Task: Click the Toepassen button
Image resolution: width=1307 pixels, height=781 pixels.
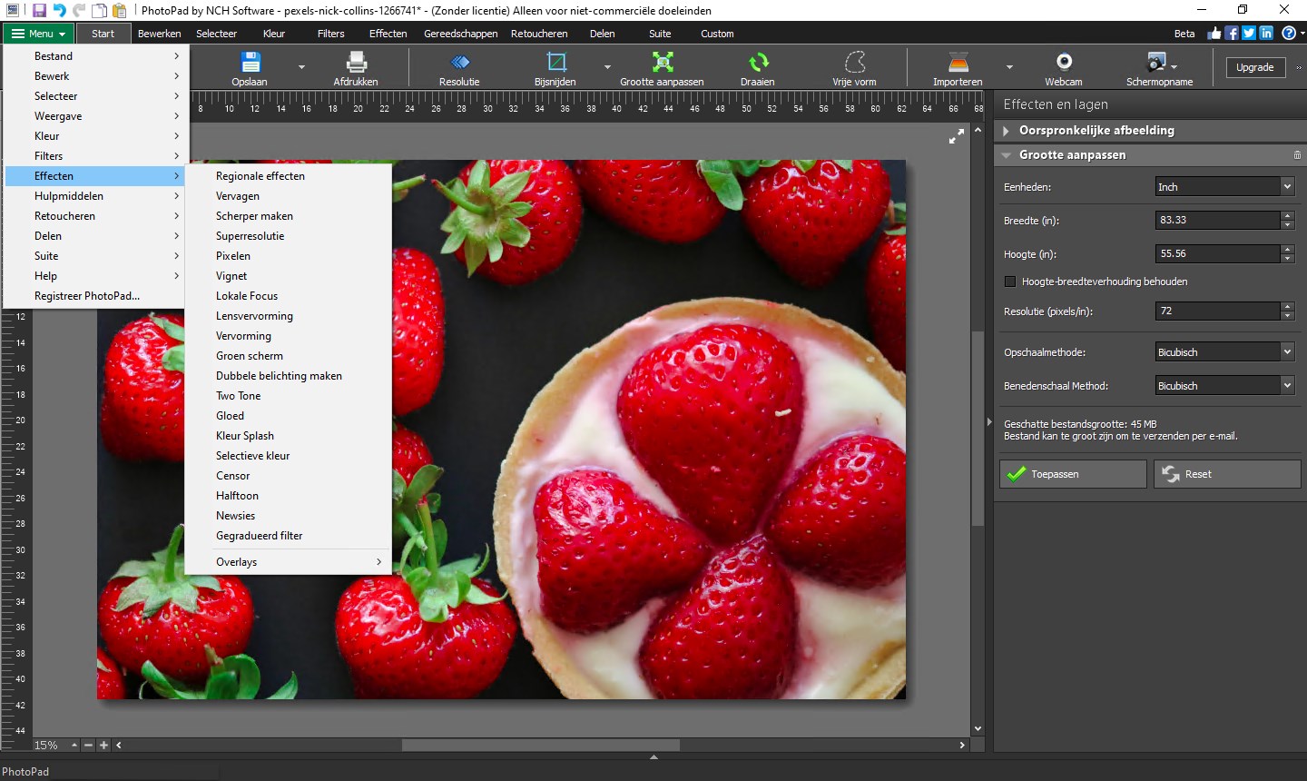Action: (x=1073, y=474)
